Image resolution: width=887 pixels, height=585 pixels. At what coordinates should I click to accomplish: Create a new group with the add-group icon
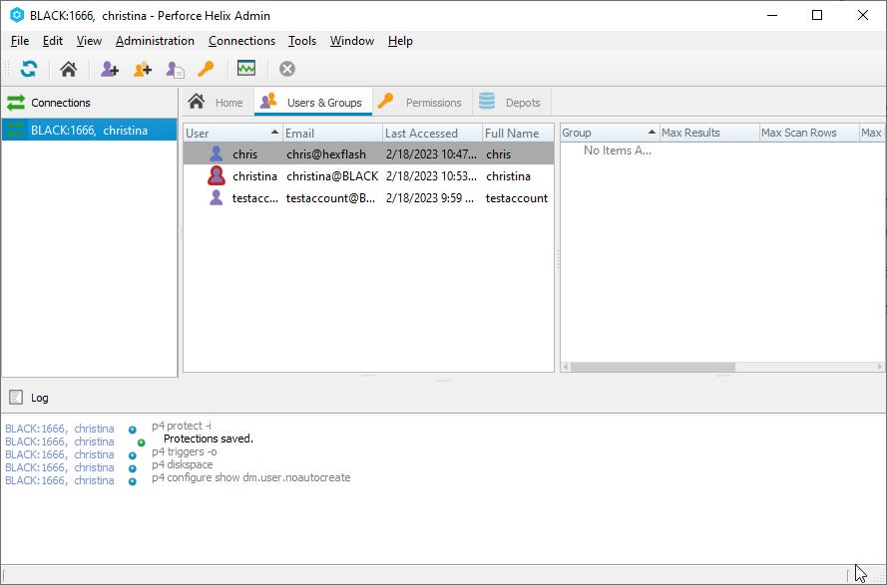click(141, 69)
